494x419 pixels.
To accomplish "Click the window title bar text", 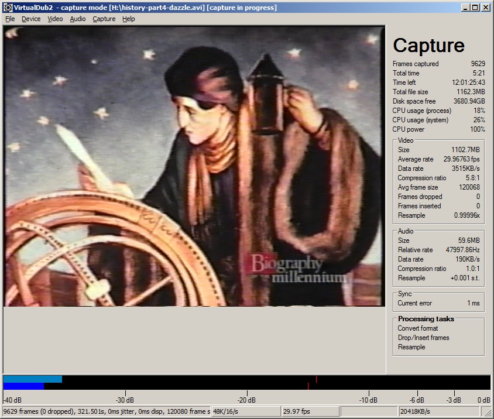I will pyautogui.click(x=145, y=8).
